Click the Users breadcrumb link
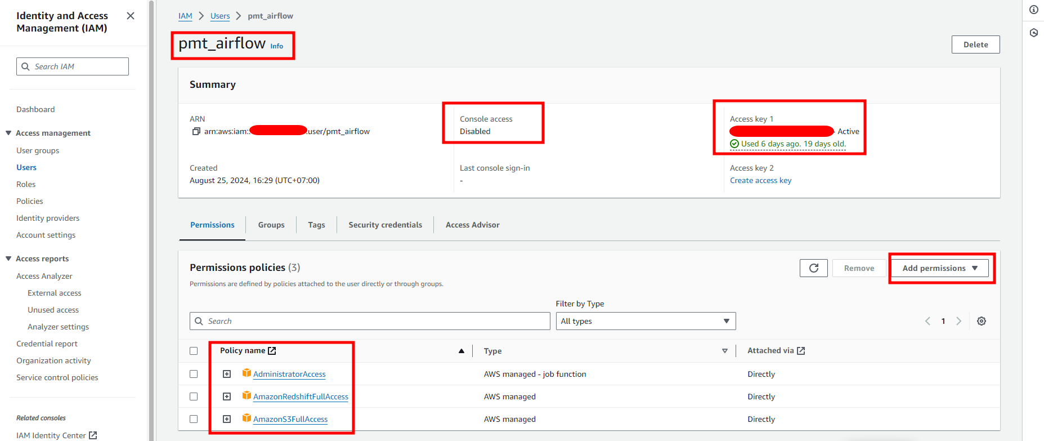 pyautogui.click(x=220, y=16)
